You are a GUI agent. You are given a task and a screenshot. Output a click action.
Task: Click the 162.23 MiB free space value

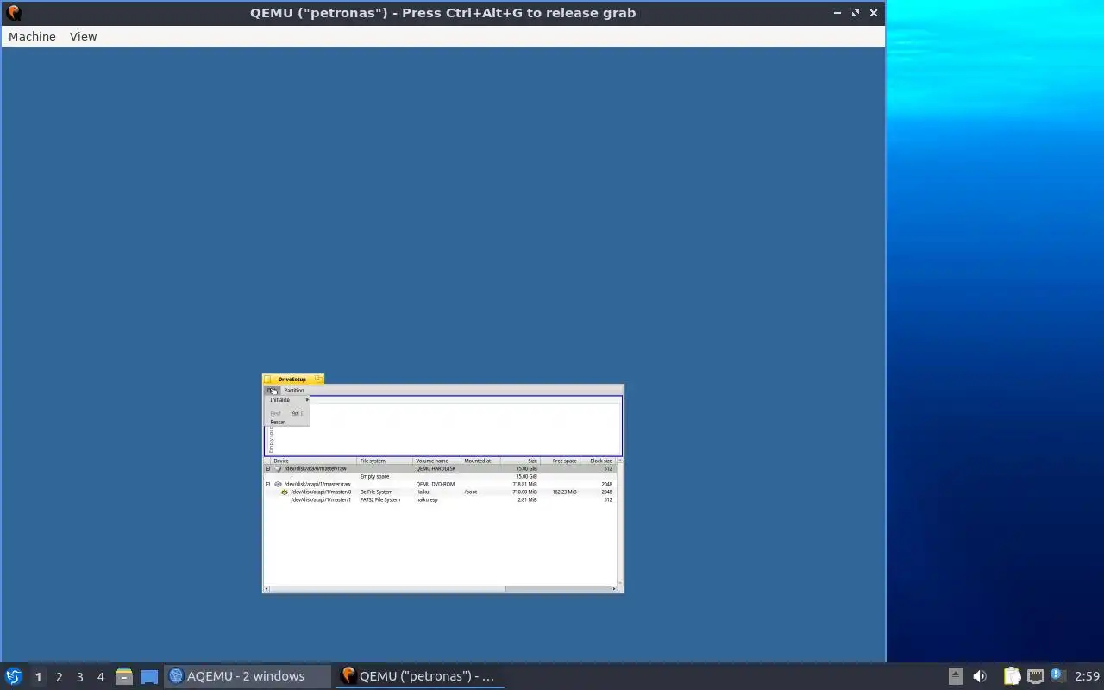pyautogui.click(x=564, y=492)
